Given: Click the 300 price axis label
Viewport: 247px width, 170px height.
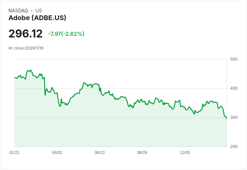Looking at the screenshot, I should click(234, 117).
